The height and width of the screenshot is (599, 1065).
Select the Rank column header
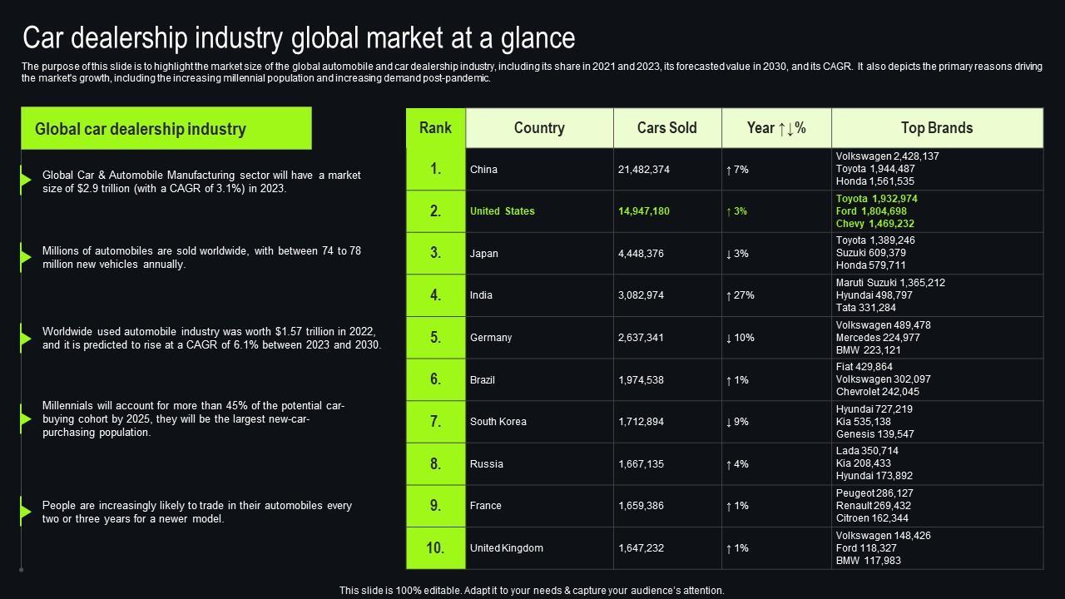(x=435, y=128)
